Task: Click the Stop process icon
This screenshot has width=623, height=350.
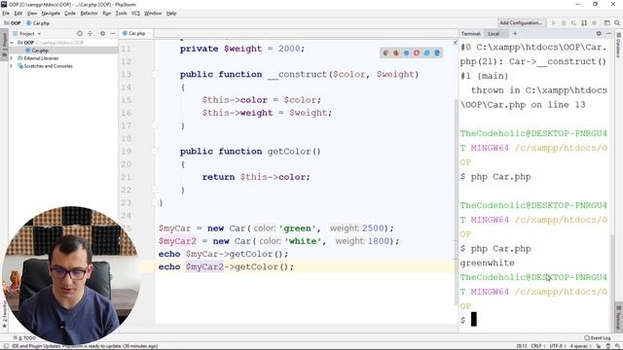Action: coord(595,23)
